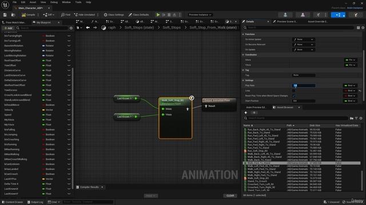
Task: Switch to Pose Watch Manager tab
Action: click(x=14, y=22)
